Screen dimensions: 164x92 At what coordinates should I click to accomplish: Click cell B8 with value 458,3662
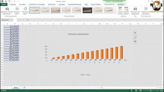15,43
